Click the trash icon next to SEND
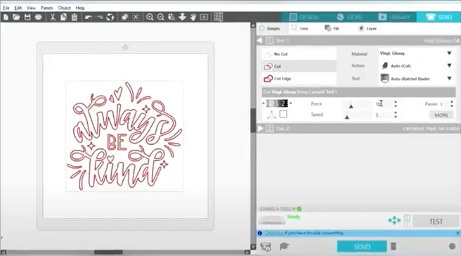Viewport: 461px width, 256px height. tap(394, 246)
